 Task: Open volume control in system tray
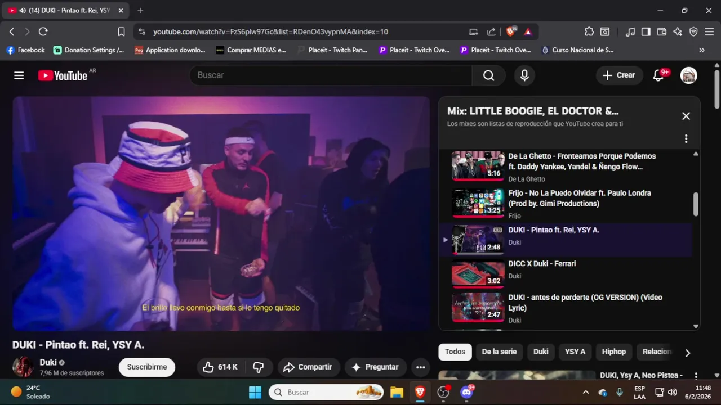[x=672, y=392]
